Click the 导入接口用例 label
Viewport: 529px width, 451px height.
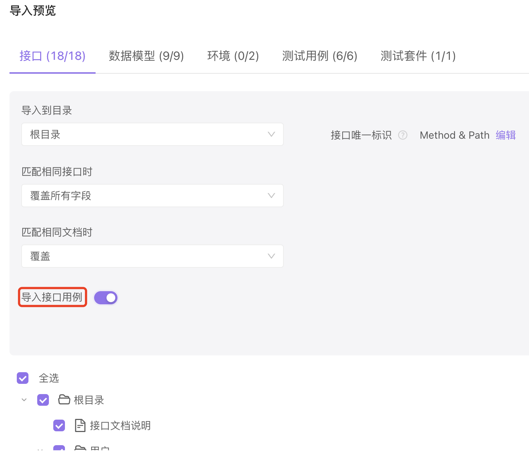52,297
